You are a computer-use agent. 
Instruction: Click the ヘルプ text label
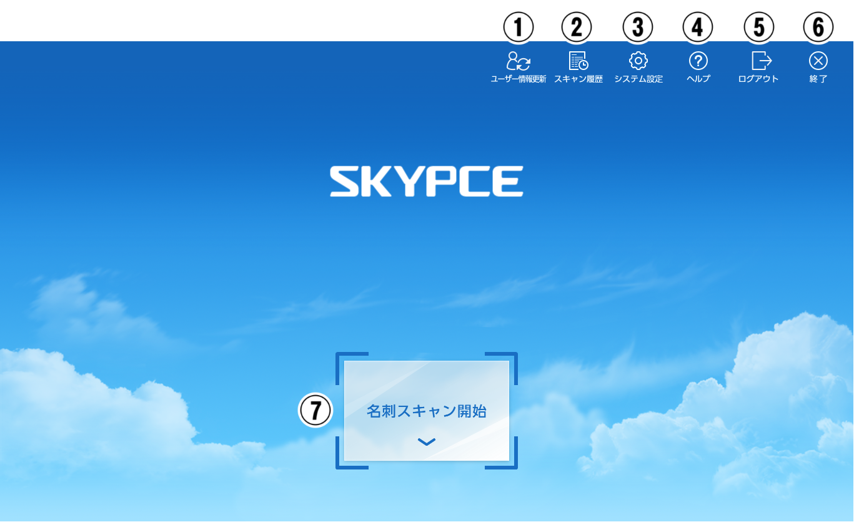(x=698, y=79)
